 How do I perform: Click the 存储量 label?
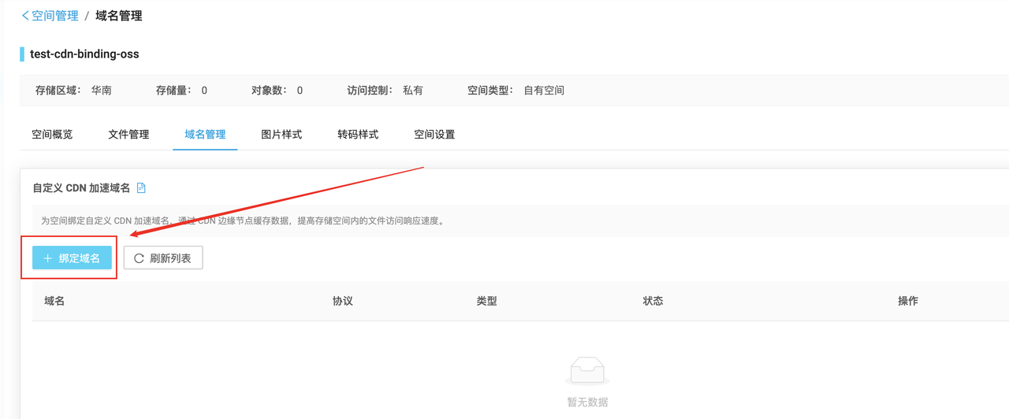[174, 91]
